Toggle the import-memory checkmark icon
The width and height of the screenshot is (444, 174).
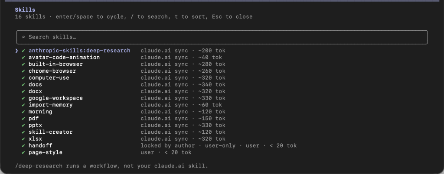23,105
